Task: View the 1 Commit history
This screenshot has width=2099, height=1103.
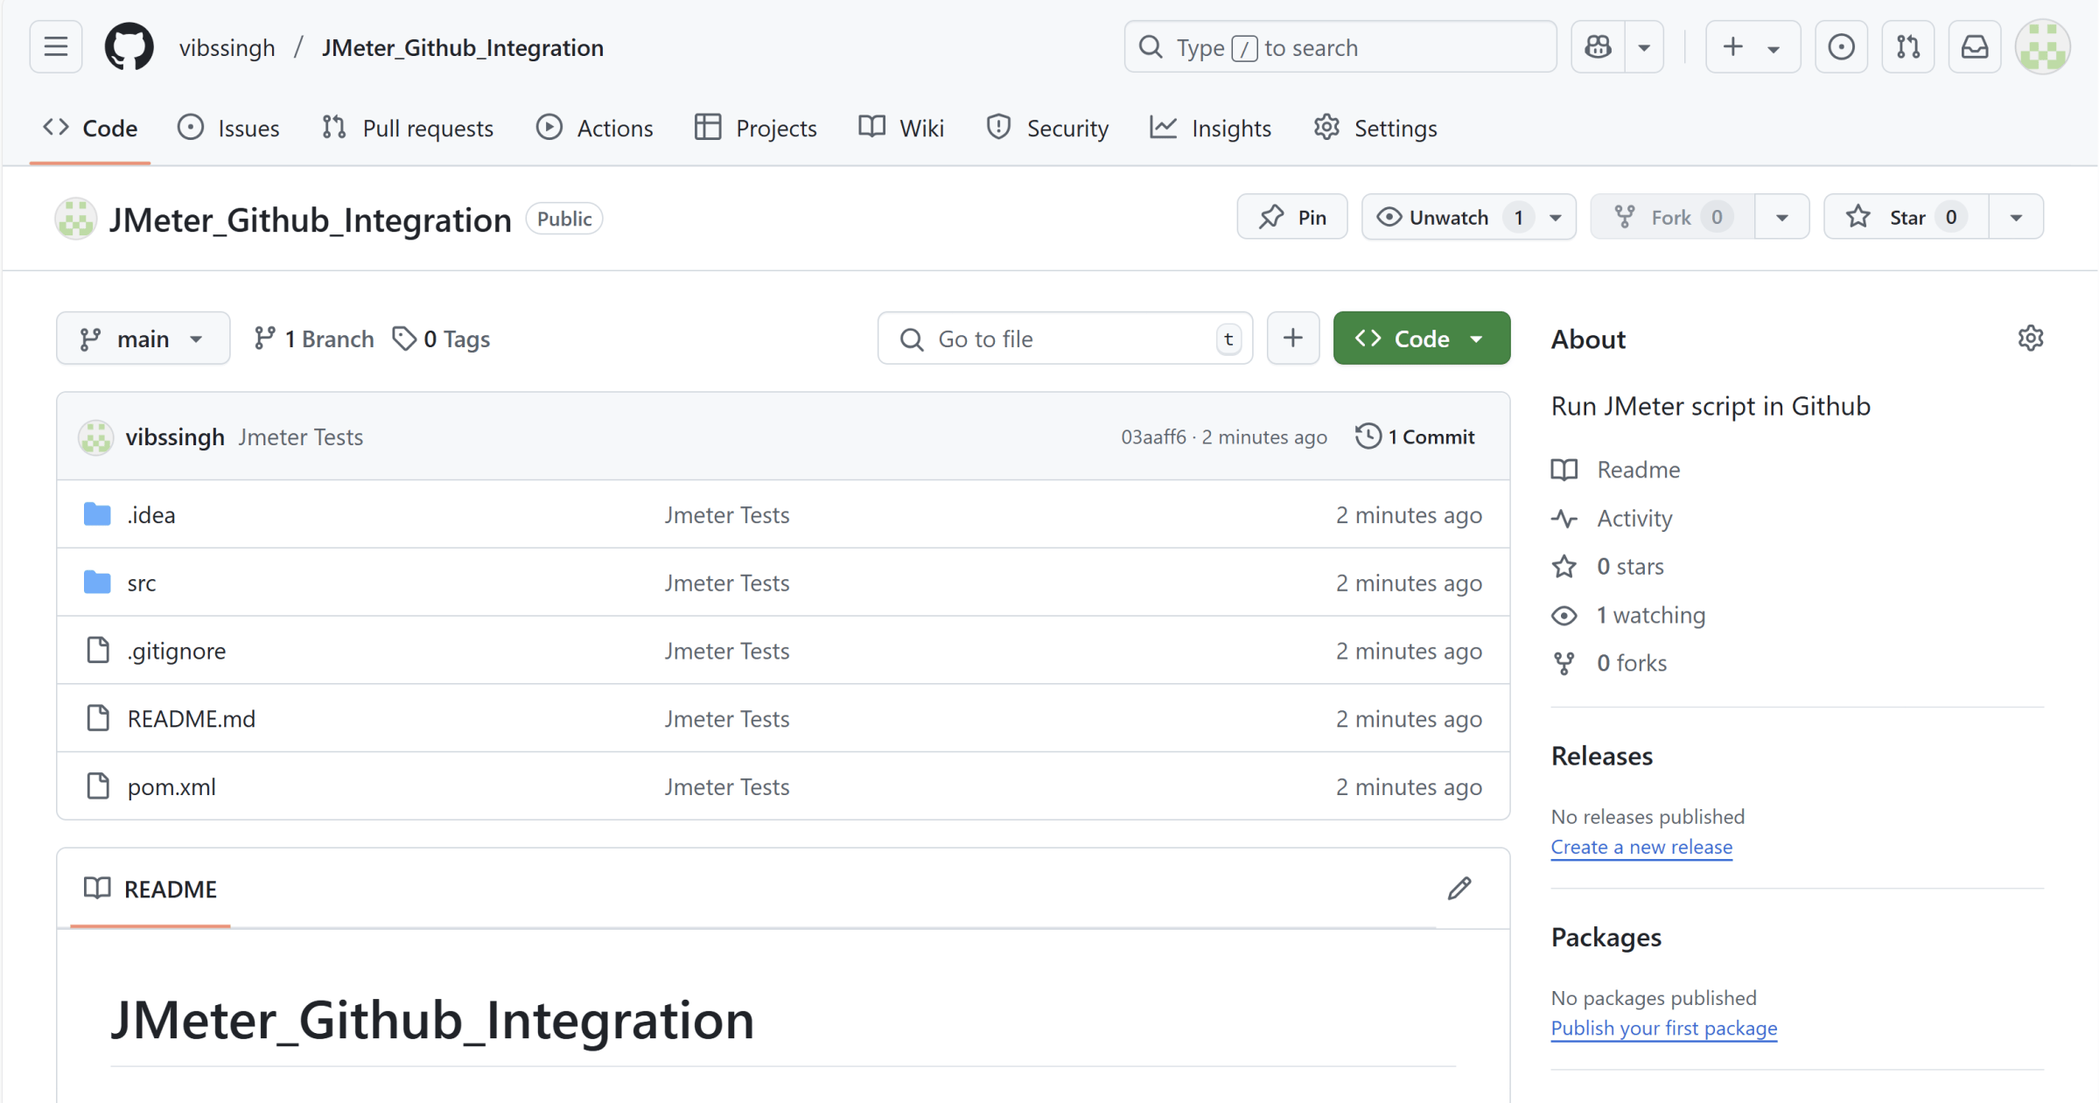Action: (1415, 436)
